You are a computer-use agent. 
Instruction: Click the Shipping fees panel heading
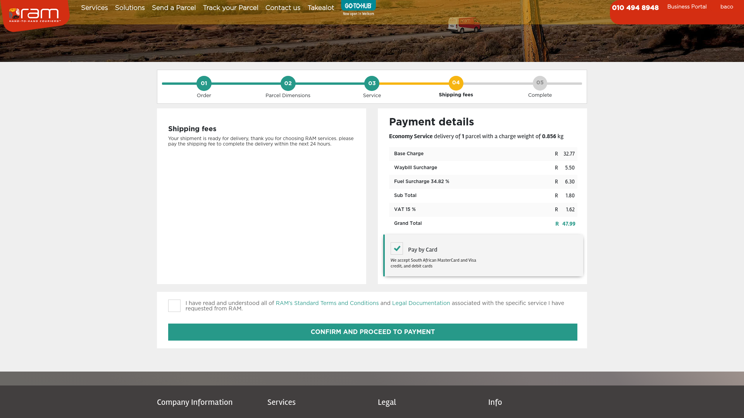coord(192,129)
